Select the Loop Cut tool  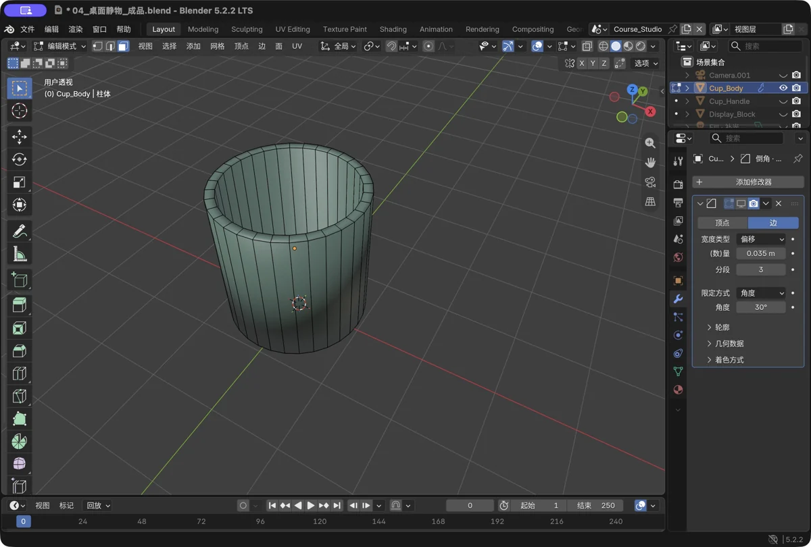pyautogui.click(x=19, y=373)
